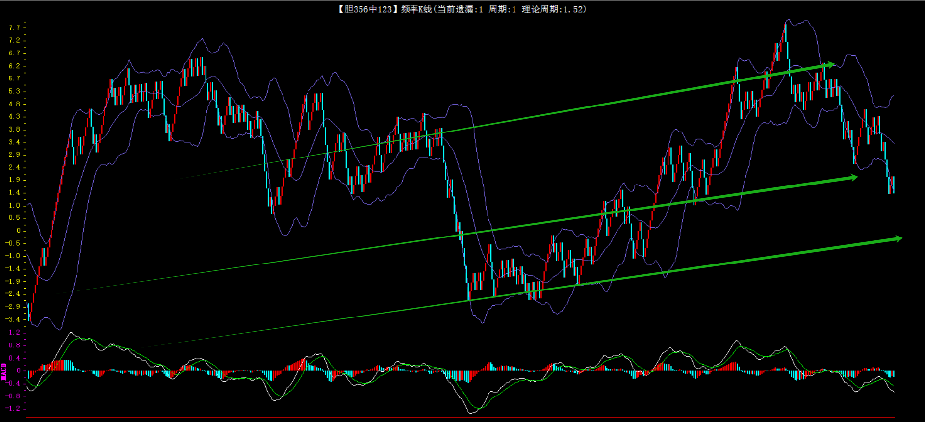Click the -0.5 price axis label
The width and height of the screenshot is (925, 422).
pos(13,243)
